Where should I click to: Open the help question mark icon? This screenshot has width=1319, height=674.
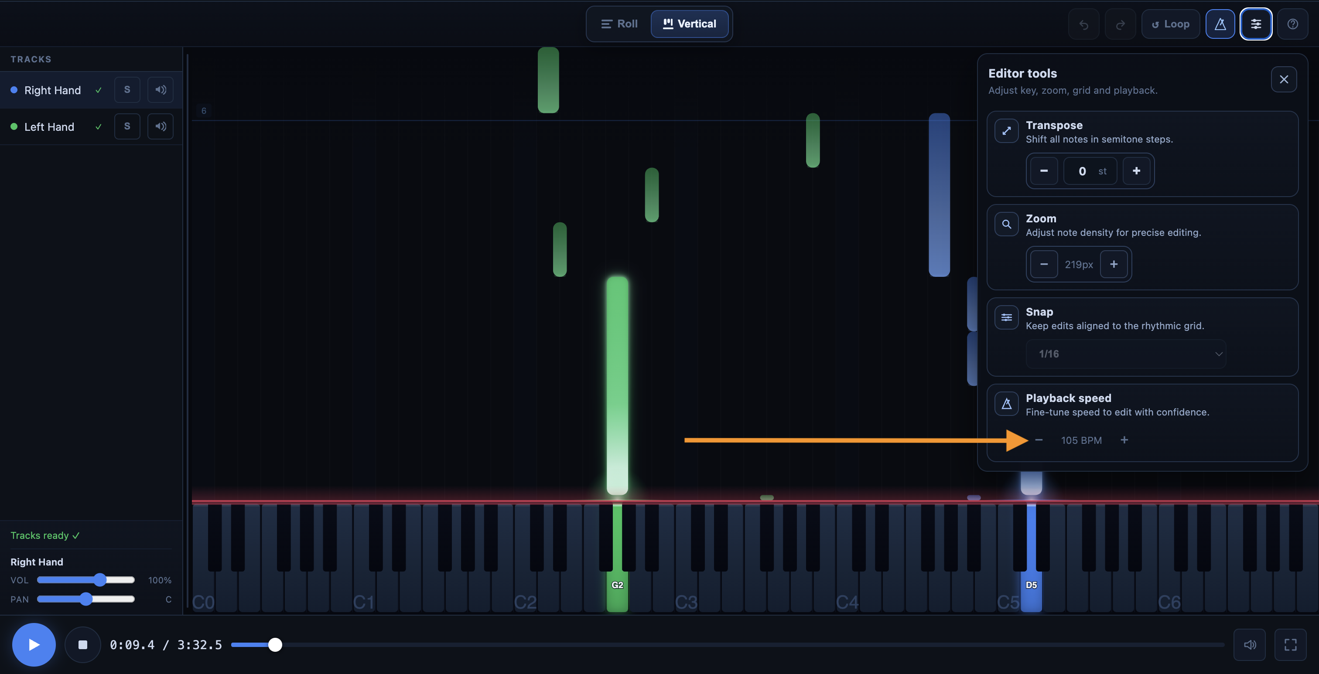(1292, 24)
